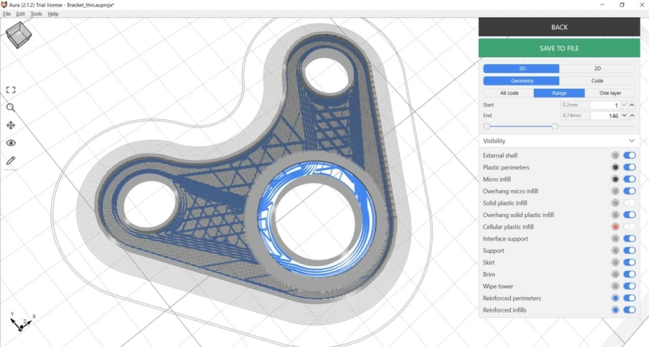Select the Code tab
Screen dimensions: 649x347
(597, 80)
